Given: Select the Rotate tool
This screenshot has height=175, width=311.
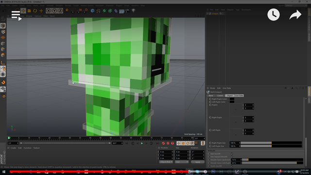Looking at the screenshot, I should pos(35,11).
